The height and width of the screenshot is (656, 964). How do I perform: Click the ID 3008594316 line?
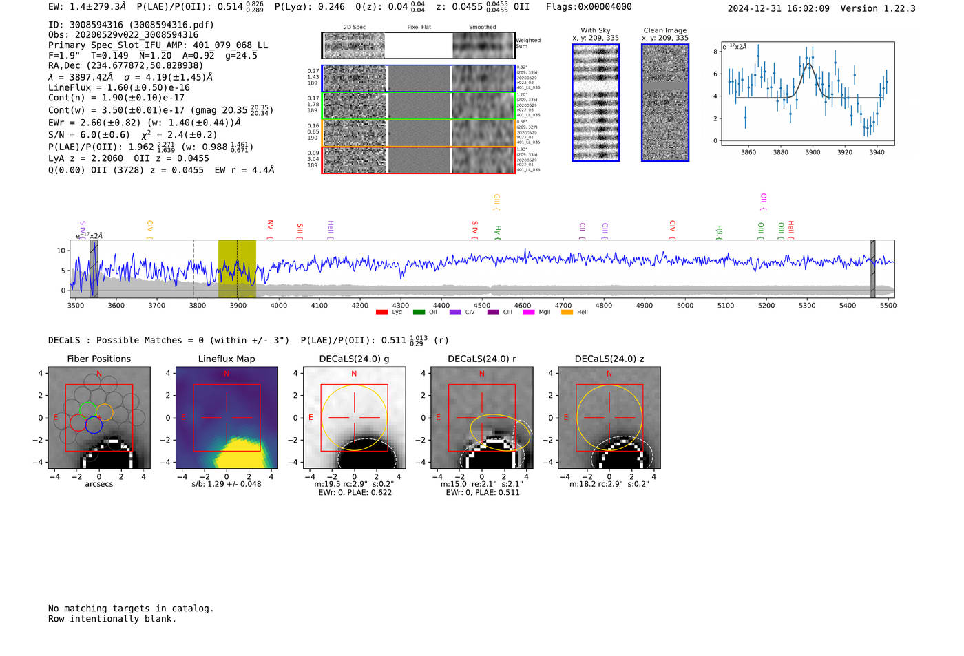pos(131,25)
